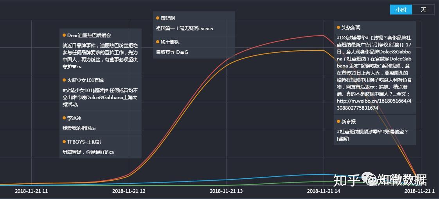The width and height of the screenshot is (439, 199).
Task: Click the 2018-11-21 14 axis label
Action: 324,191
